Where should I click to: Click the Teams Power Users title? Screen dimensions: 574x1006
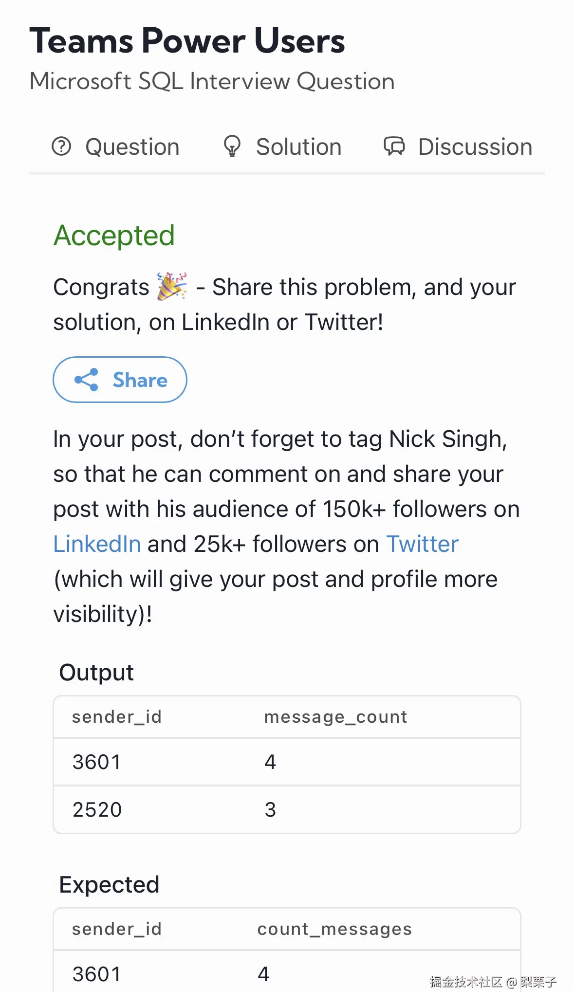point(187,41)
